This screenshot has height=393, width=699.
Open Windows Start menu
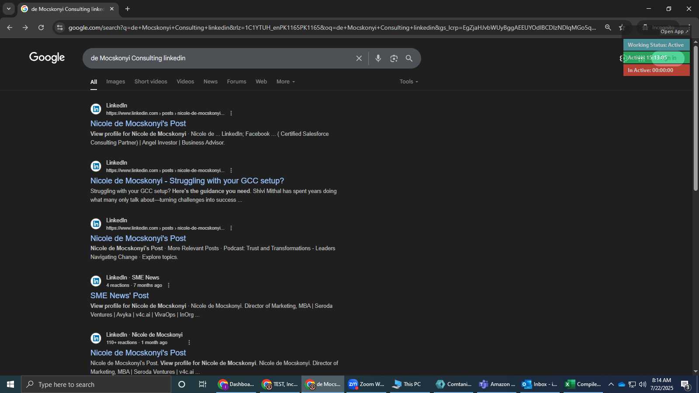click(10, 384)
